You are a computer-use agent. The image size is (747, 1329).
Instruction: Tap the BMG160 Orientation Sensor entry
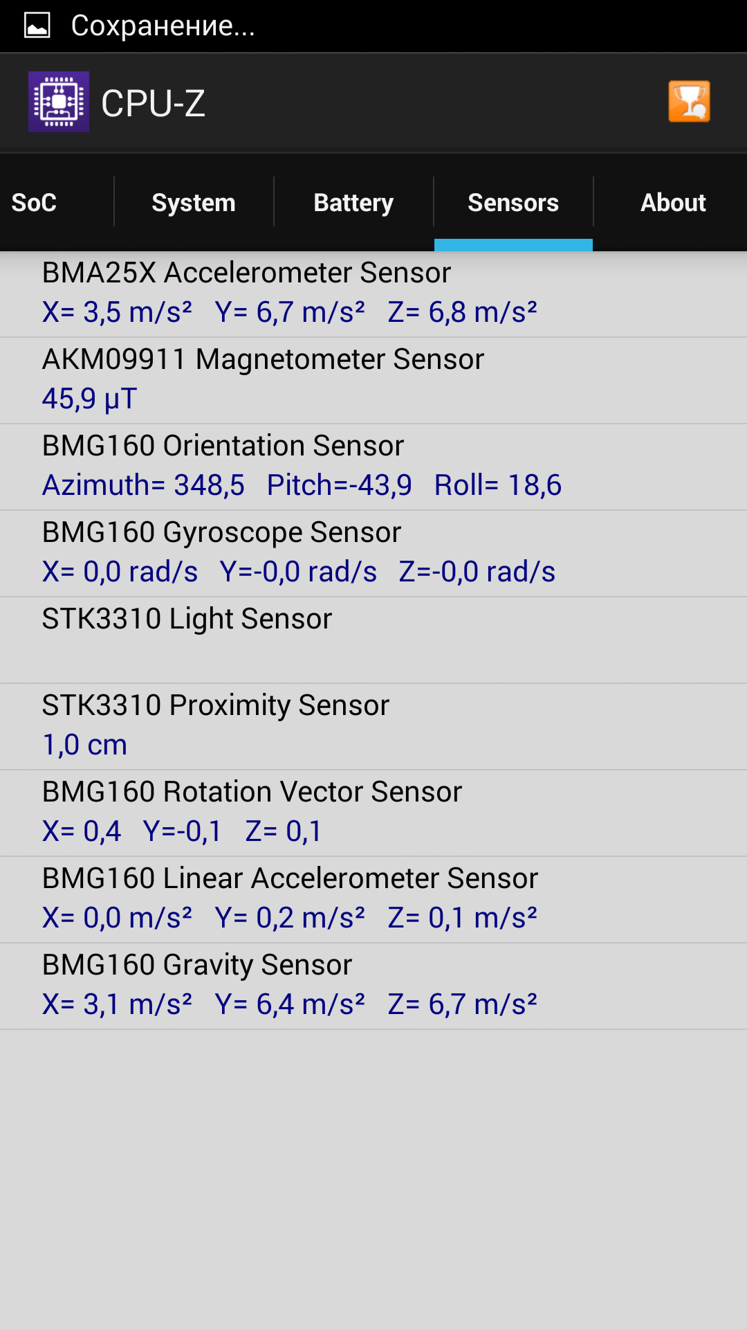click(x=373, y=467)
